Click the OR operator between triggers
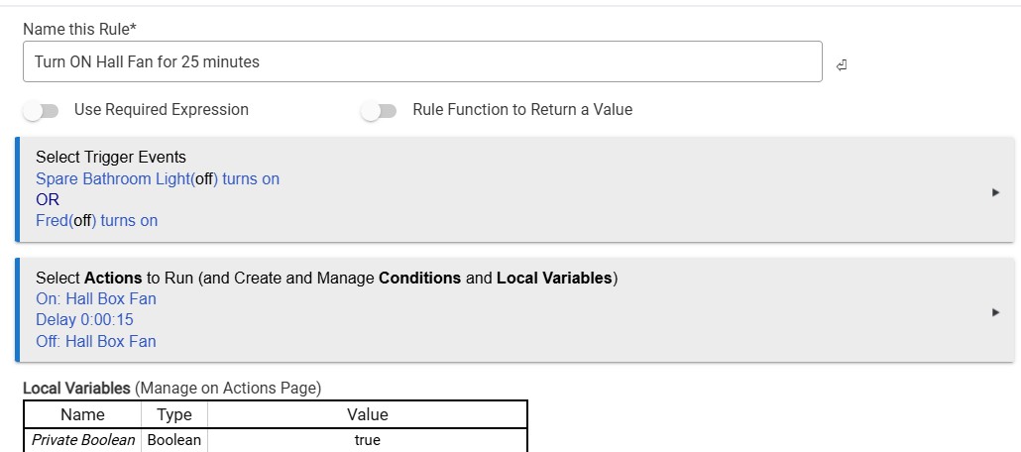The image size is (1021, 452). (x=48, y=199)
